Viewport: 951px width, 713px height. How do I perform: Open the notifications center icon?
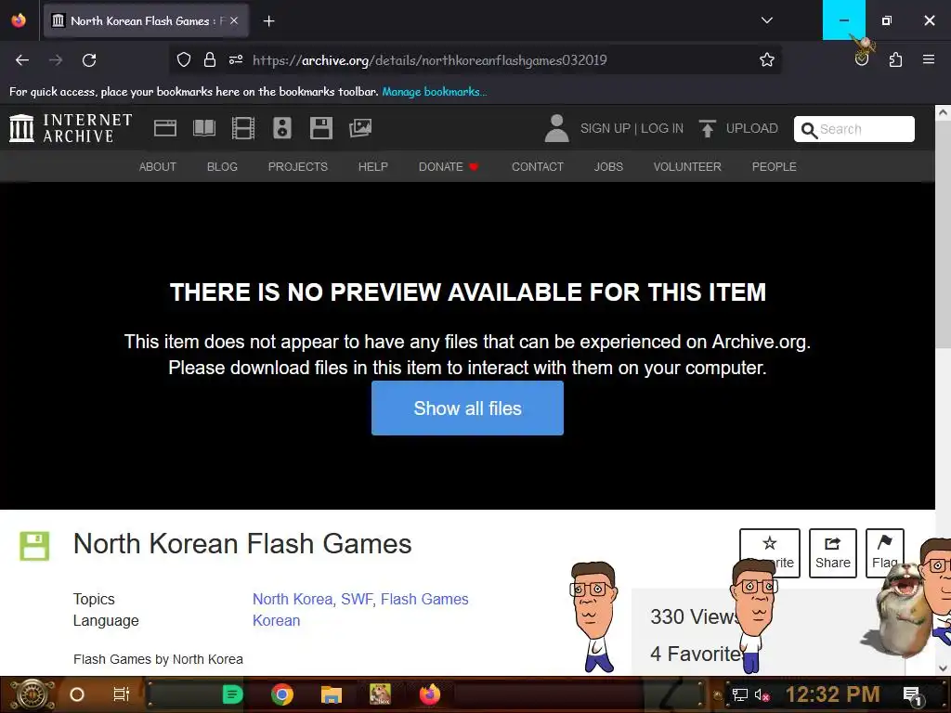[x=913, y=695]
